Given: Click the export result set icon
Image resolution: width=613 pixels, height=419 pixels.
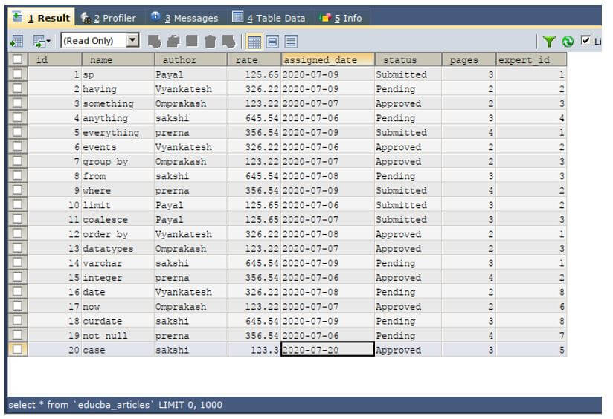Looking at the screenshot, I should point(16,41).
